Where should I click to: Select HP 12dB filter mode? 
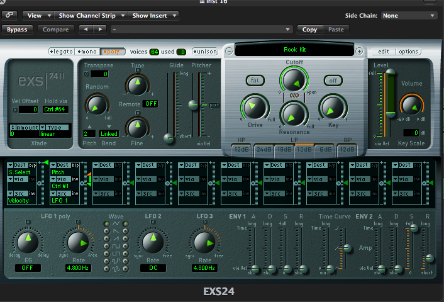point(241,150)
